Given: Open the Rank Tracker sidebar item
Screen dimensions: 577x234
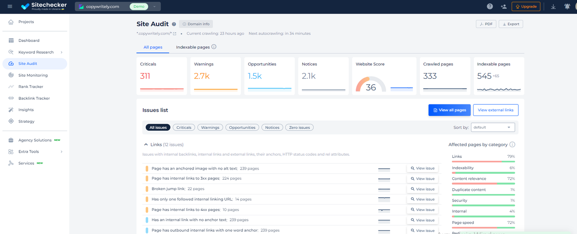Looking at the screenshot, I should point(31,87).
